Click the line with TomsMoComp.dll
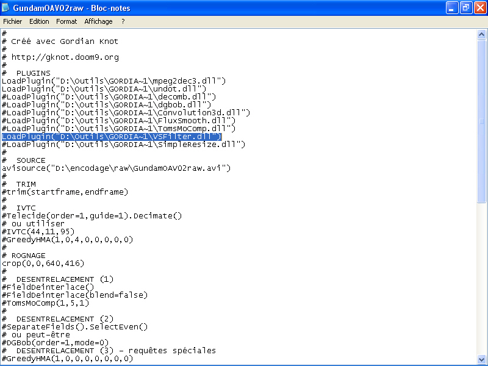488x366 pixels. coord(118,129)
